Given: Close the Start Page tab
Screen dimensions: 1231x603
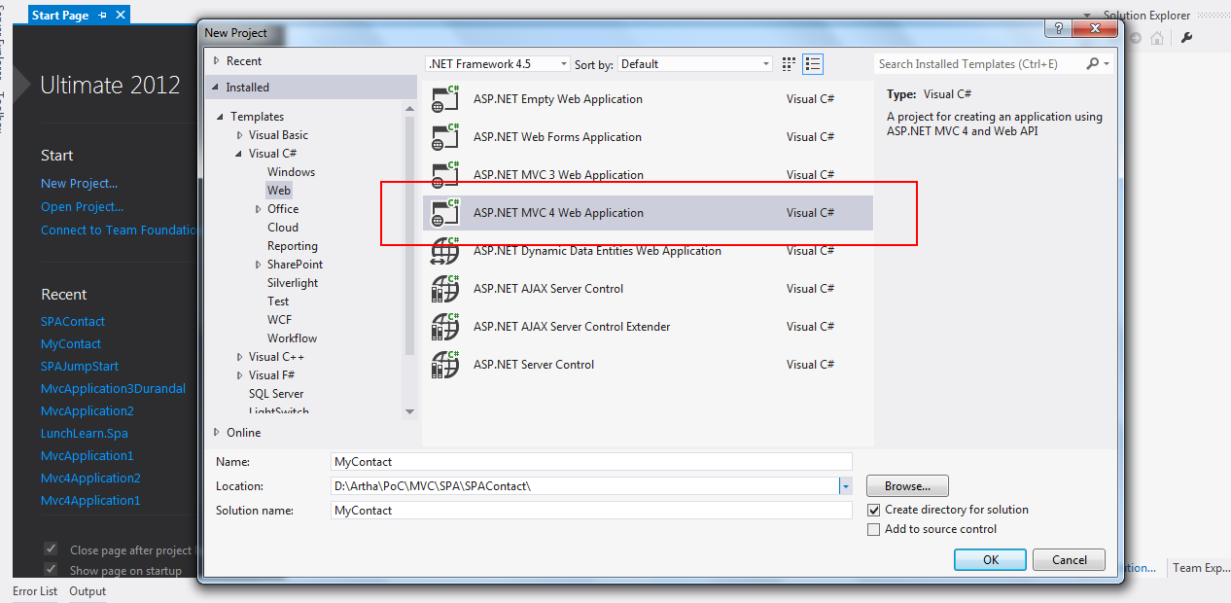Looking at the screenshot, I should 121,16.
